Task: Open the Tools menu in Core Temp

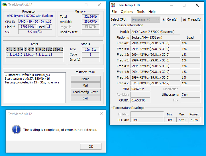Action: pos(140,12)
